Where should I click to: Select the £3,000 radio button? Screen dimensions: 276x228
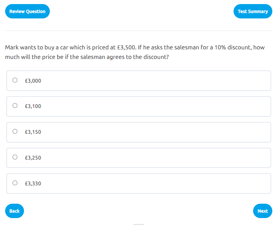click(x=15, y=80)
